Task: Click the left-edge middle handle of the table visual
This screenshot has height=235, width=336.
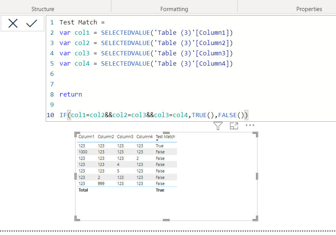Action: click(x=76, y=176)
